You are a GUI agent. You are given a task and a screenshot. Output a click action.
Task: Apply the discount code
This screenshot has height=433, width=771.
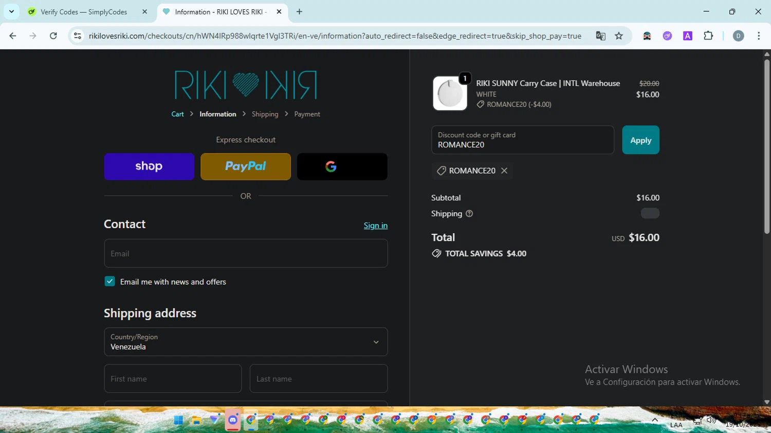pos(640,140)
